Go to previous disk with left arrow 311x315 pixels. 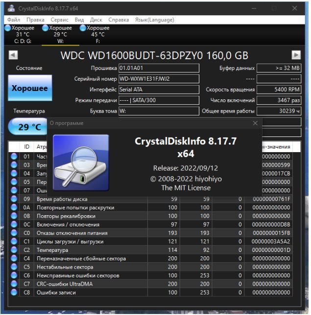pos(13,55)
